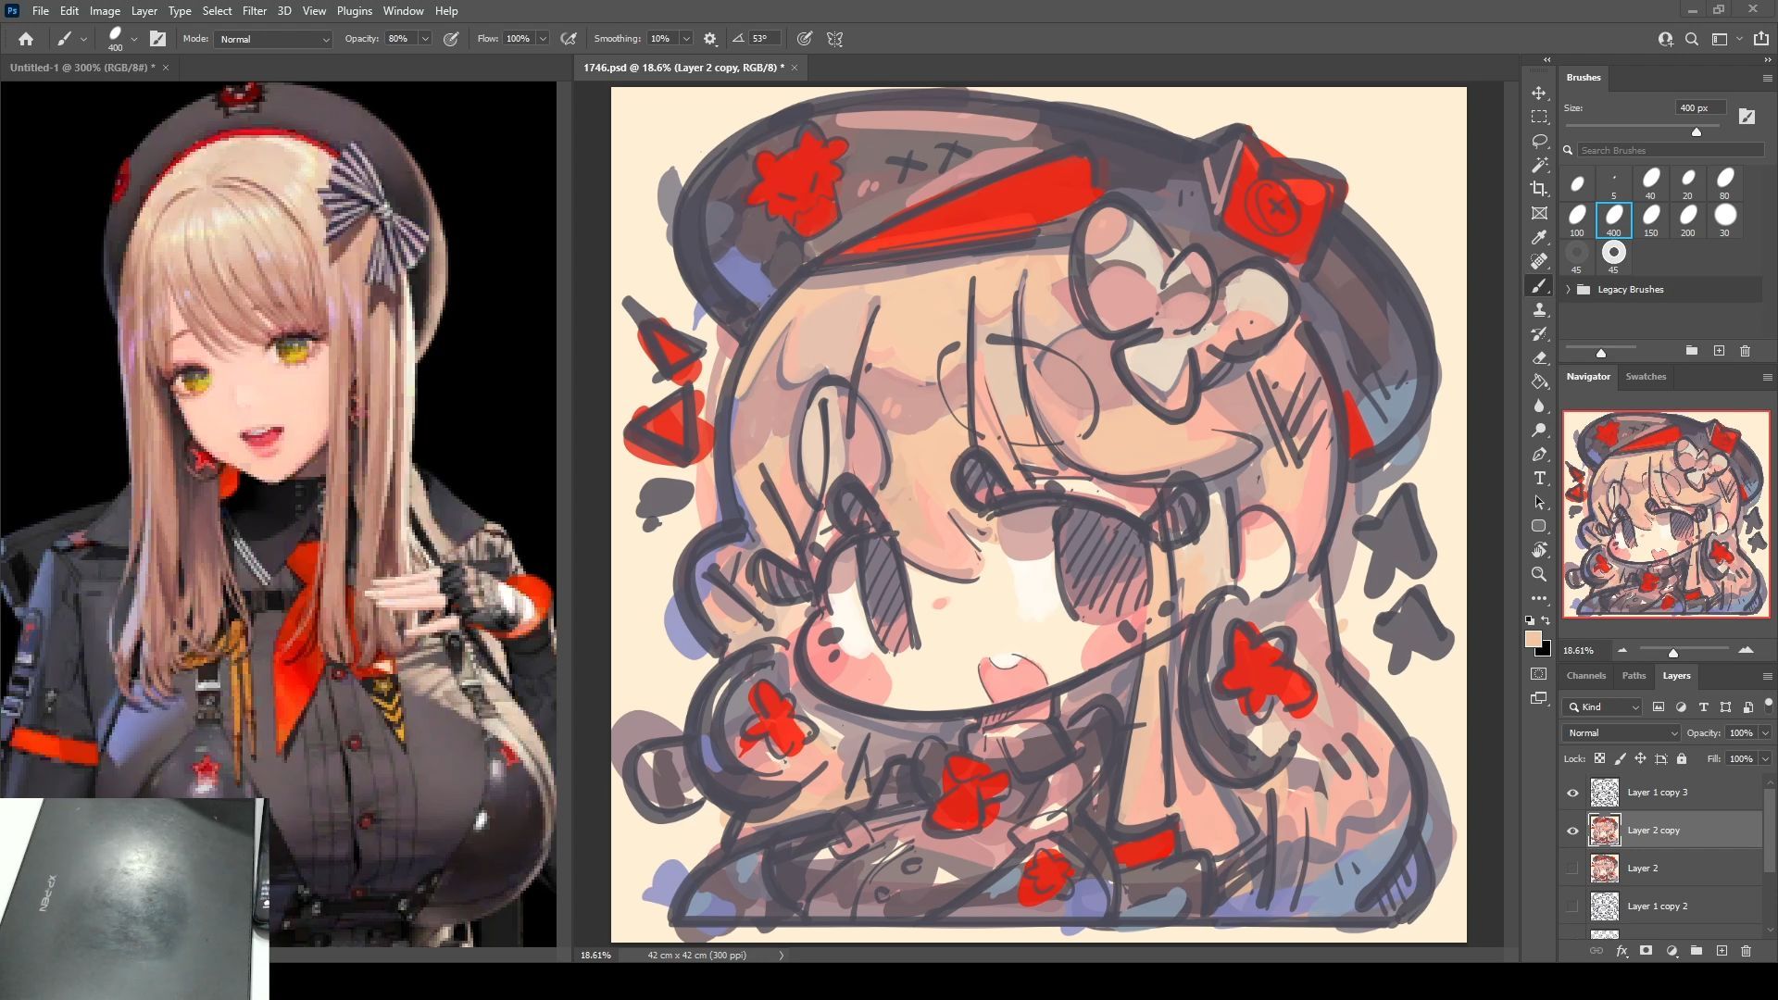Screen dimensions: 1778x1000
Task: Open the Plugins menu
Action: [354, 11]
